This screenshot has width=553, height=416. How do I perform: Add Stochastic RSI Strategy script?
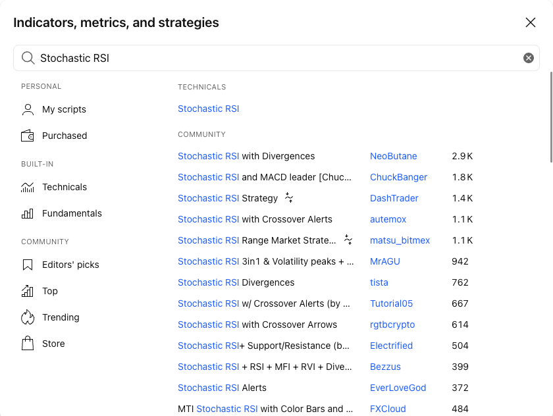coord(228,198)
